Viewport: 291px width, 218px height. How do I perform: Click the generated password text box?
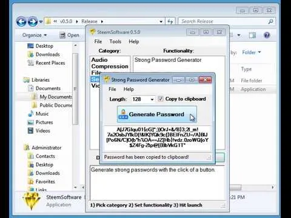tap(157, 138)
